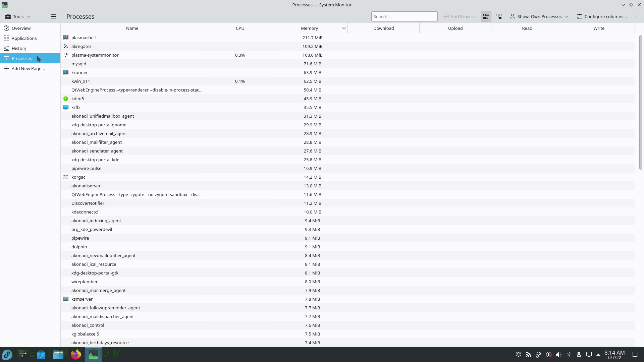Select the akregator process RSS icon
Screen dimensions: 644x362
click(x=66, y=46)
